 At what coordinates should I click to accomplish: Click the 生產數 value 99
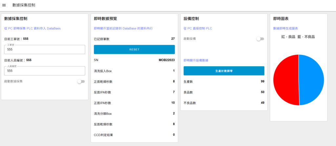click(x=262, y=81)
